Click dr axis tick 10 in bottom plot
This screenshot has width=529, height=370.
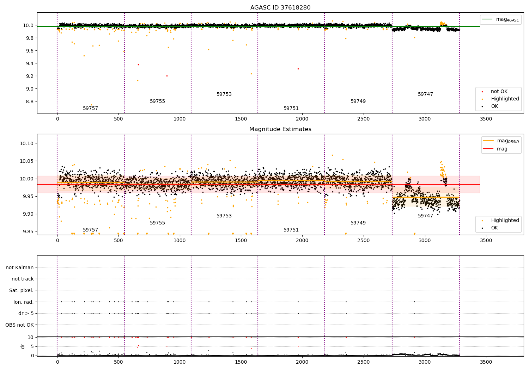pyautogui.click(x=31, y=337)
